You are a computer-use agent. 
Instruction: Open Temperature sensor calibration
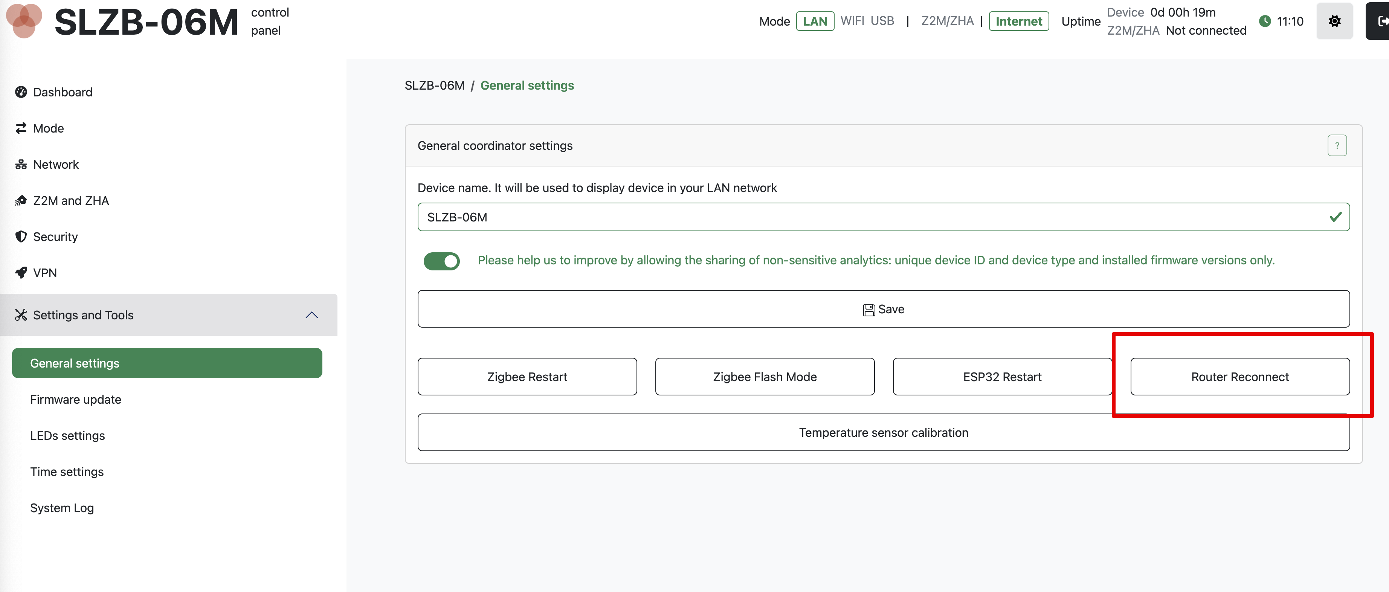point(883,432)
